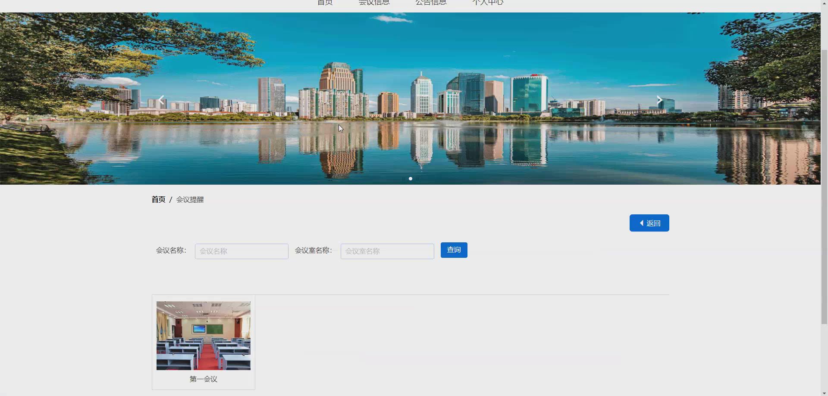The image size is (828, 396).
Task: Click the carousel previous arrow
Action: click(x=161, y=99)
